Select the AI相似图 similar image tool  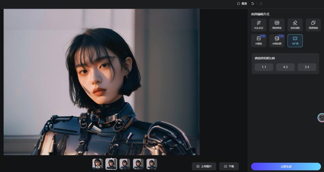277,41
